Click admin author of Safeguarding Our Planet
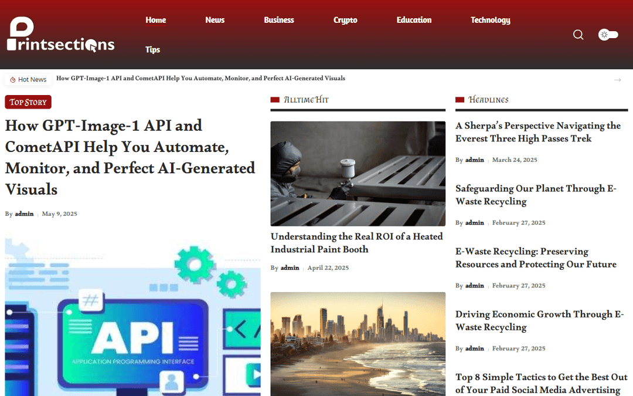 (x=475, y=223)
